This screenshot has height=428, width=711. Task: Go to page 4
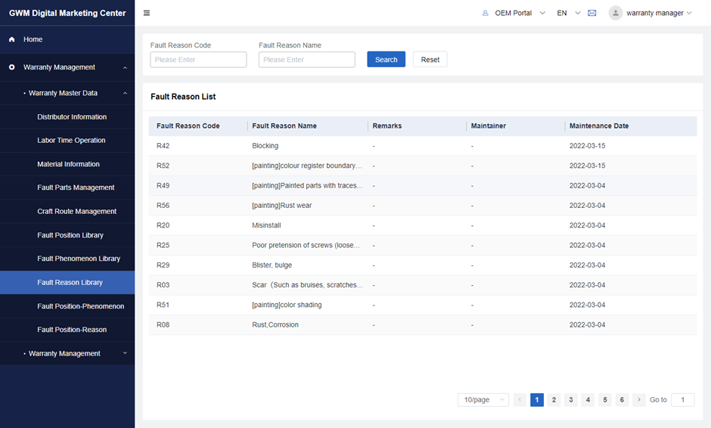click(x=588, y=400)
